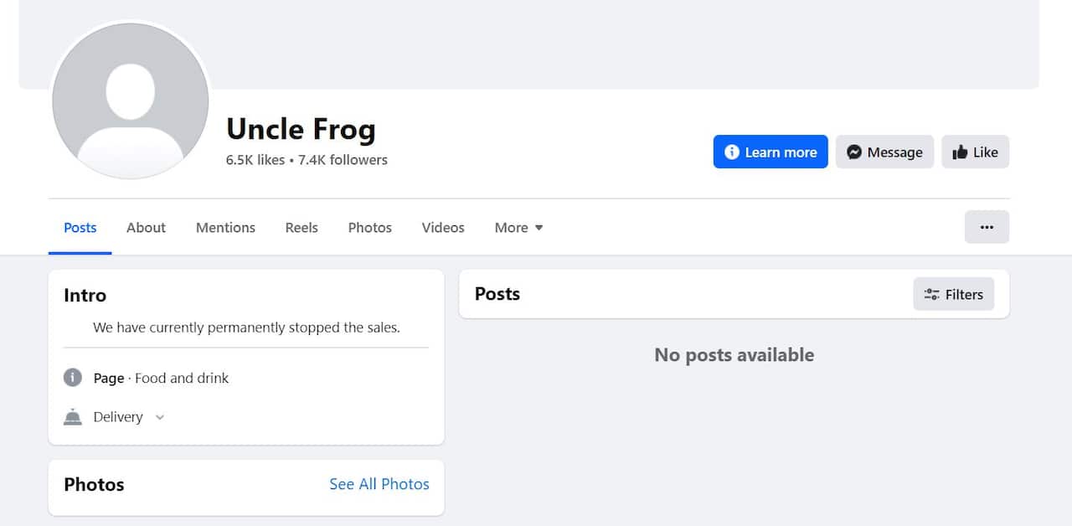This screenshot has height=526, width=1072.
Task: Open the Mentions tab
Action: pos(225,228)
